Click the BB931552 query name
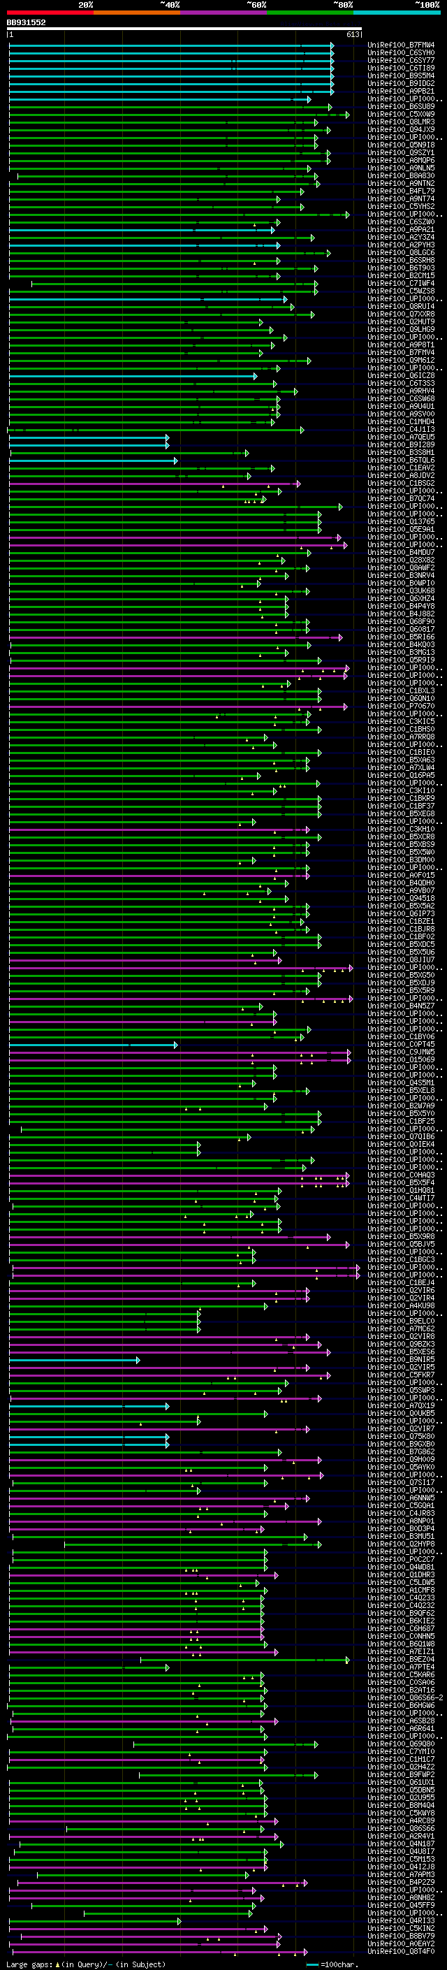The height and width of the screenshot is (1970, 447). 26,22
